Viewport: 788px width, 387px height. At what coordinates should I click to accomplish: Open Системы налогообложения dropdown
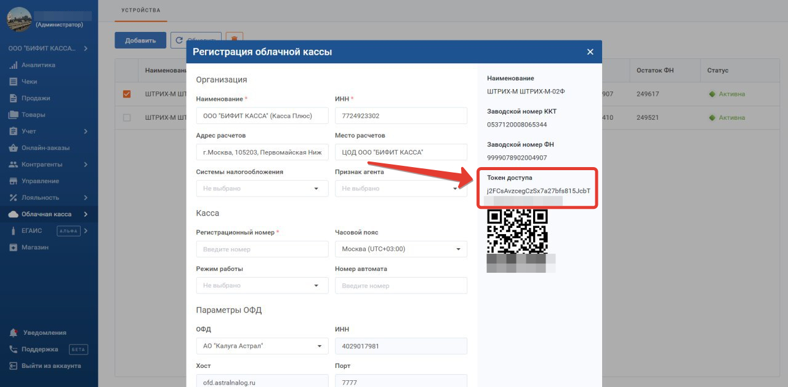(262, 189)
